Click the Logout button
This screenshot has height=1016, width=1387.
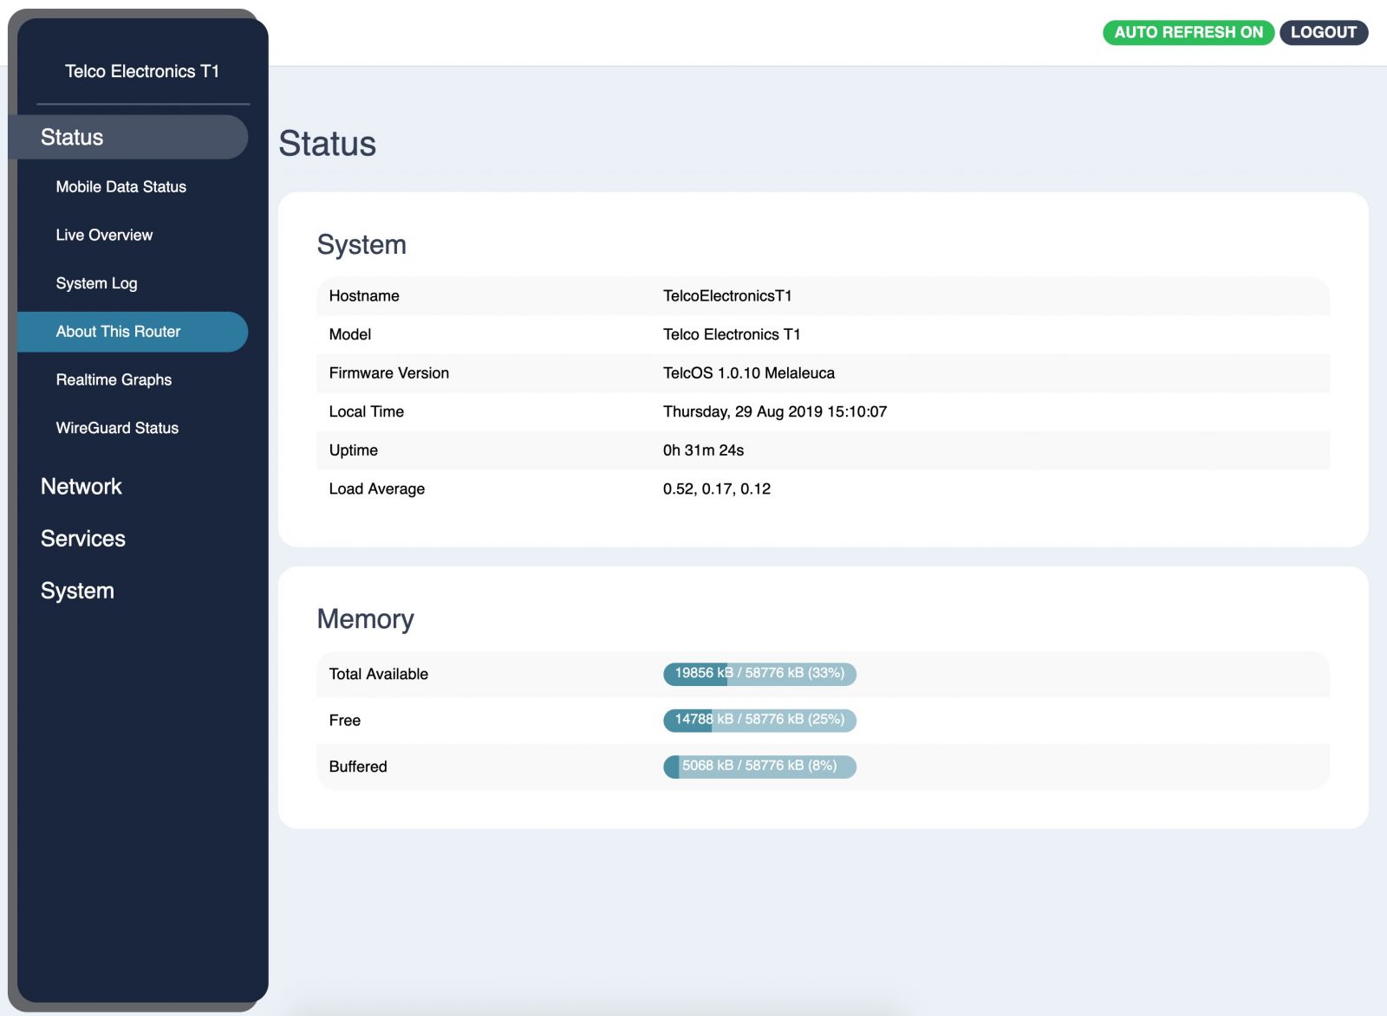pyautogui.click(x=1323, y=33)
